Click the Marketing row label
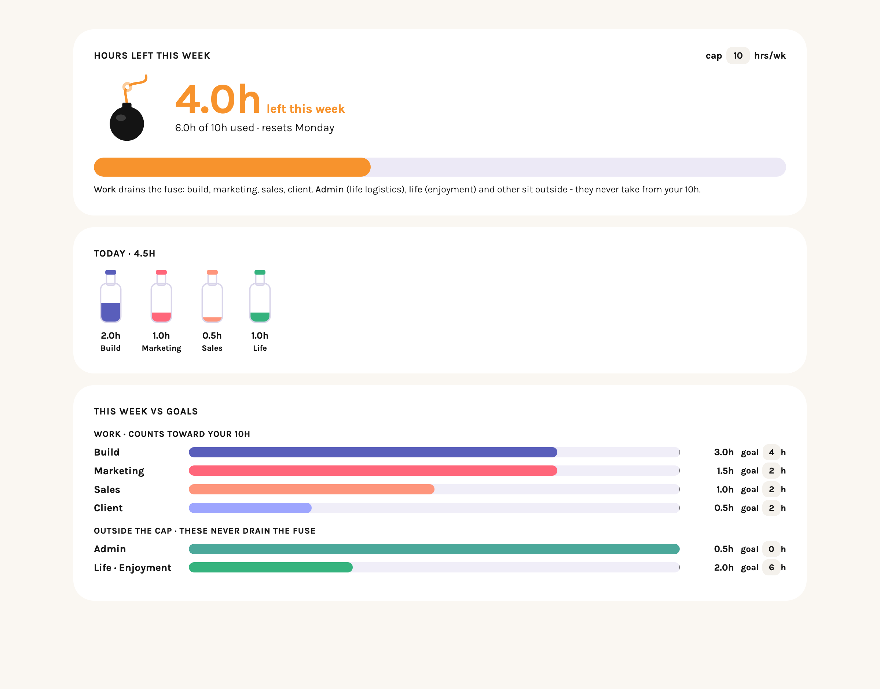Viewport: 880px width, 689px height. pyautogui.click(x=119, y=471)
